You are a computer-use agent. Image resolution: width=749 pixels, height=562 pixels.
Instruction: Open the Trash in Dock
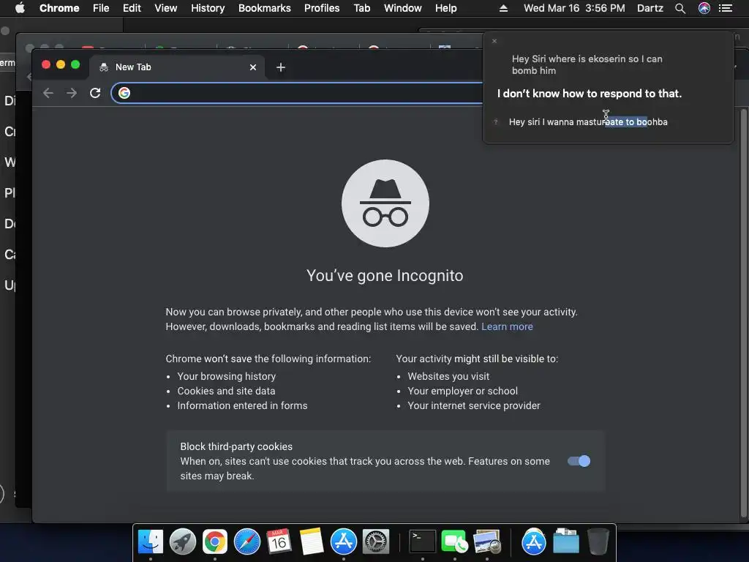click(x=598, y=542)
